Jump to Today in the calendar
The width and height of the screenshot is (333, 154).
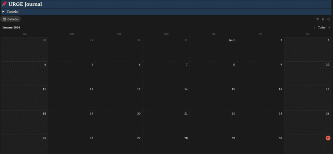(322, 28)
